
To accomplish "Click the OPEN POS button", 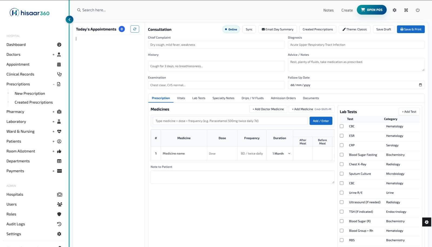I will (x=372, y=10).
